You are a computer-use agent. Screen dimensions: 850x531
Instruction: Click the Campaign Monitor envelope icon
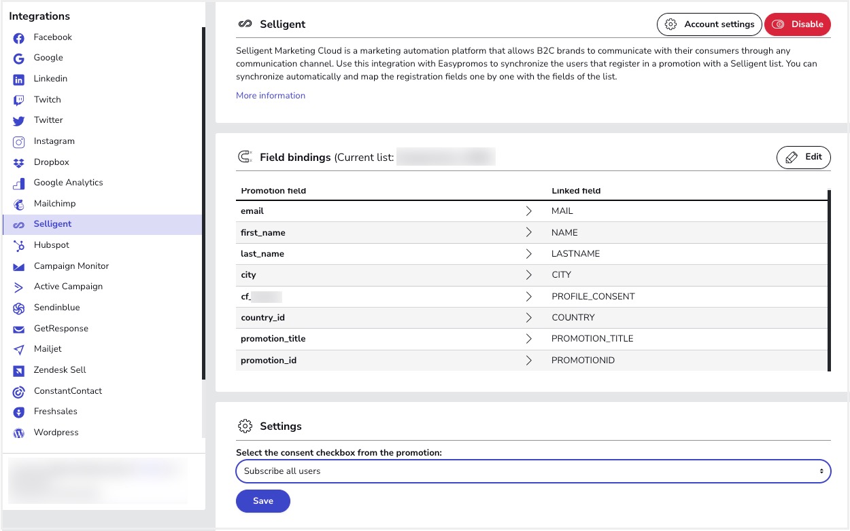pos(19,267)
